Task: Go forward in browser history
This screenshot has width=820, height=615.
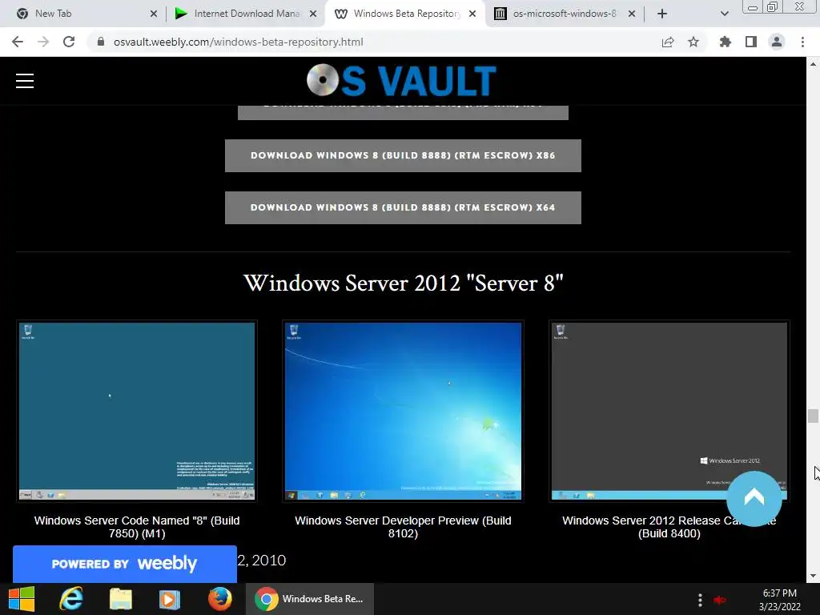Action: point(43,42)
